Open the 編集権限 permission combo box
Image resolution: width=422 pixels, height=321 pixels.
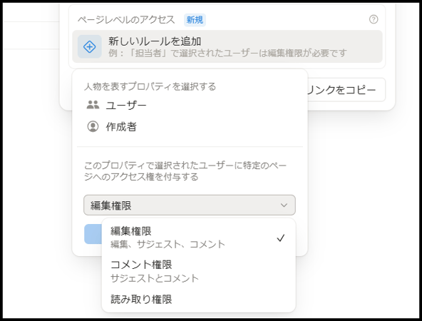[190, 205]
